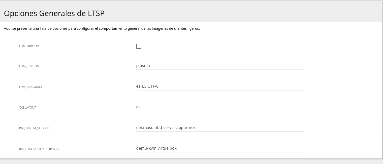The width and height of the screenshot is (383, 164).
Task: Click the word Aquí starting the description
Action: click(x=8, y=28)
